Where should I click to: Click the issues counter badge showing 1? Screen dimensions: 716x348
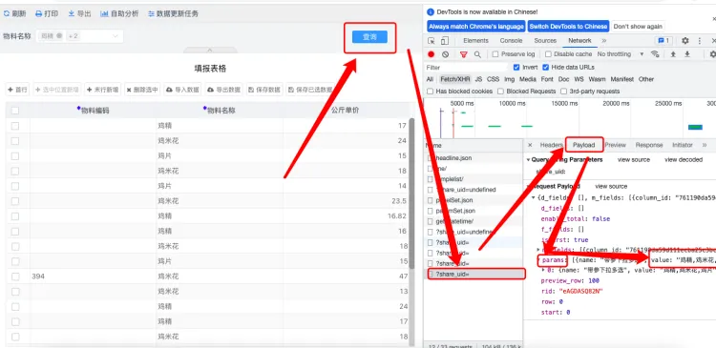(663, 41)
